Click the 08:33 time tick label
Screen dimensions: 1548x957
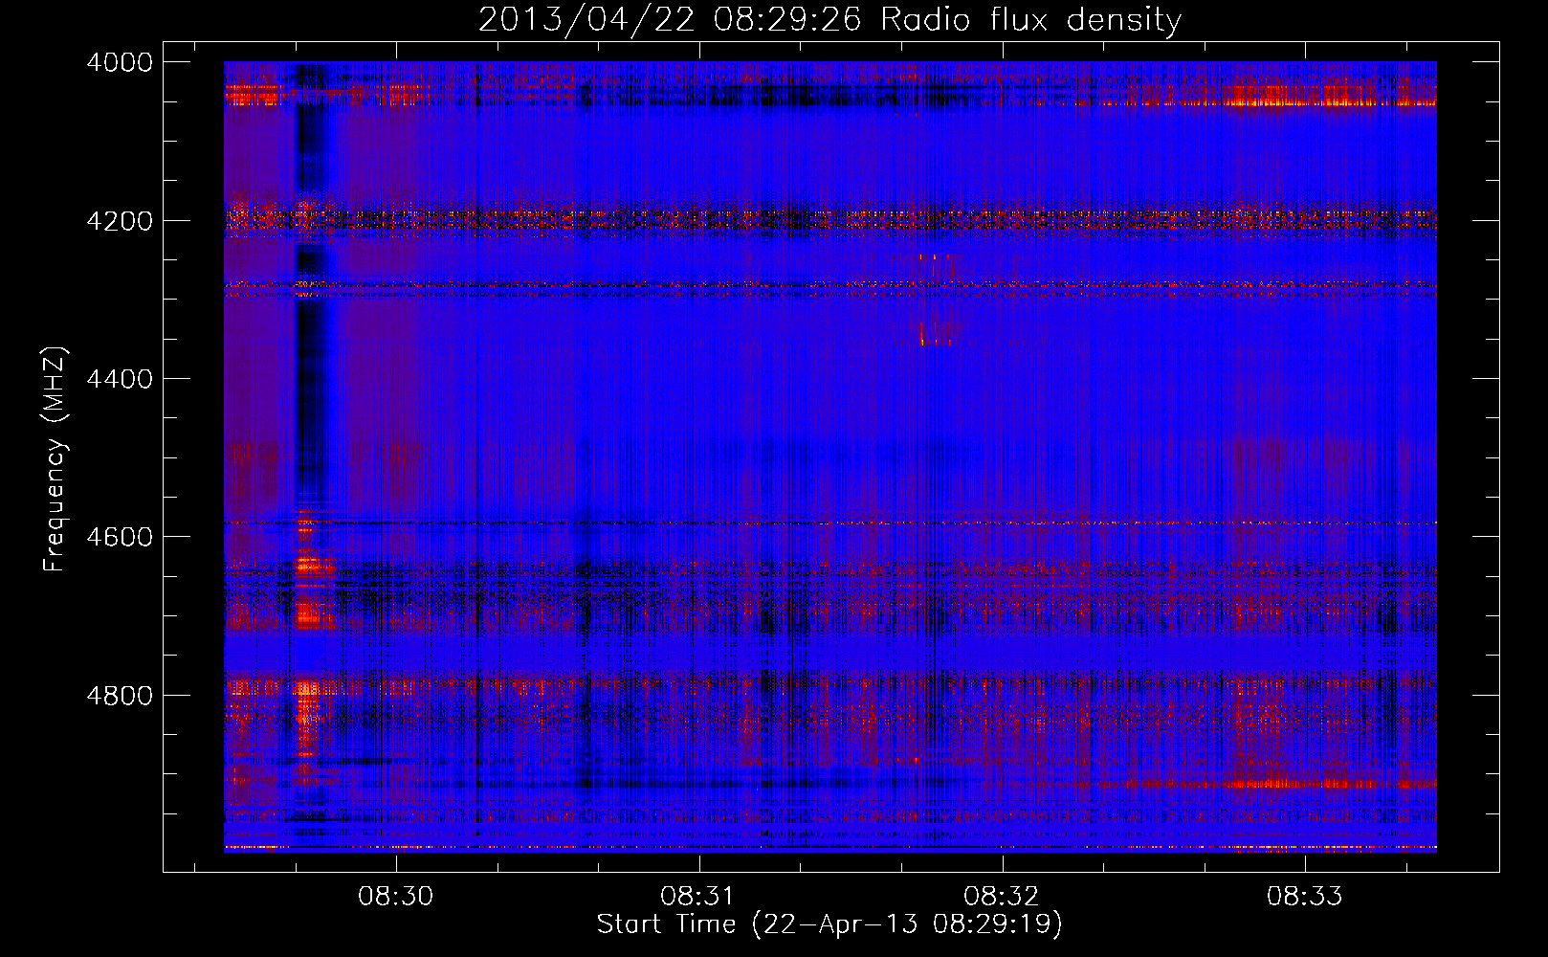(x=1305, y=897)
